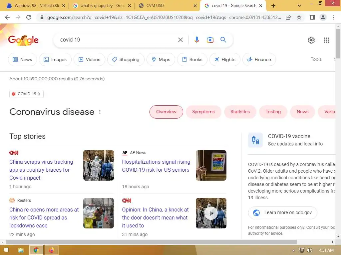341x255 pixels.
Task: Click the volume speaker tray icon
Action: click(309, 250)
